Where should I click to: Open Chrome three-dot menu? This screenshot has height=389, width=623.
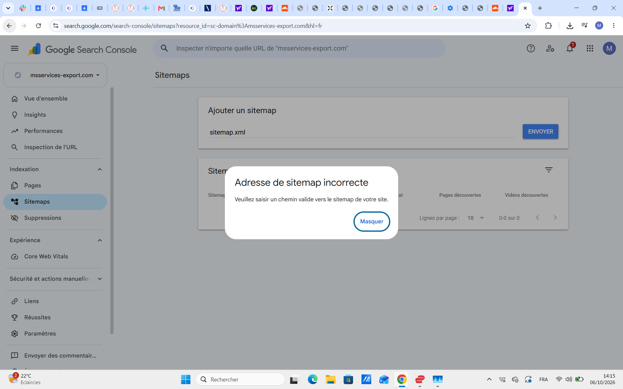coord(614,26)
